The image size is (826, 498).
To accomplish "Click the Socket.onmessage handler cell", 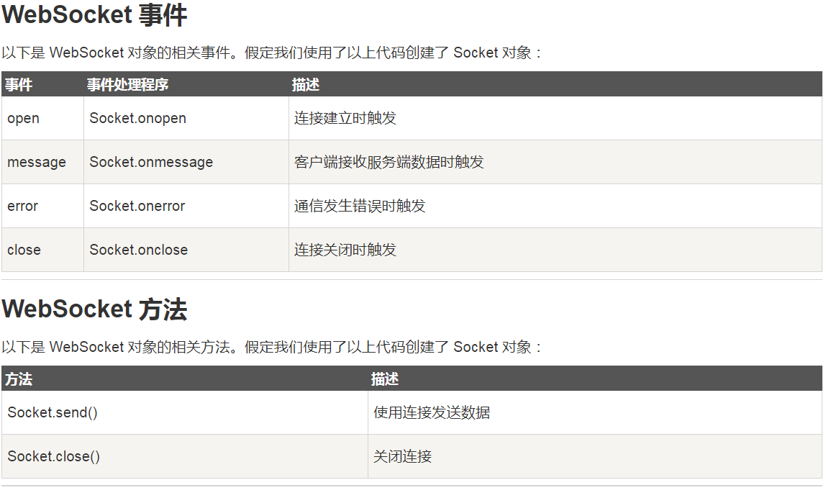I will pos(151,162).
